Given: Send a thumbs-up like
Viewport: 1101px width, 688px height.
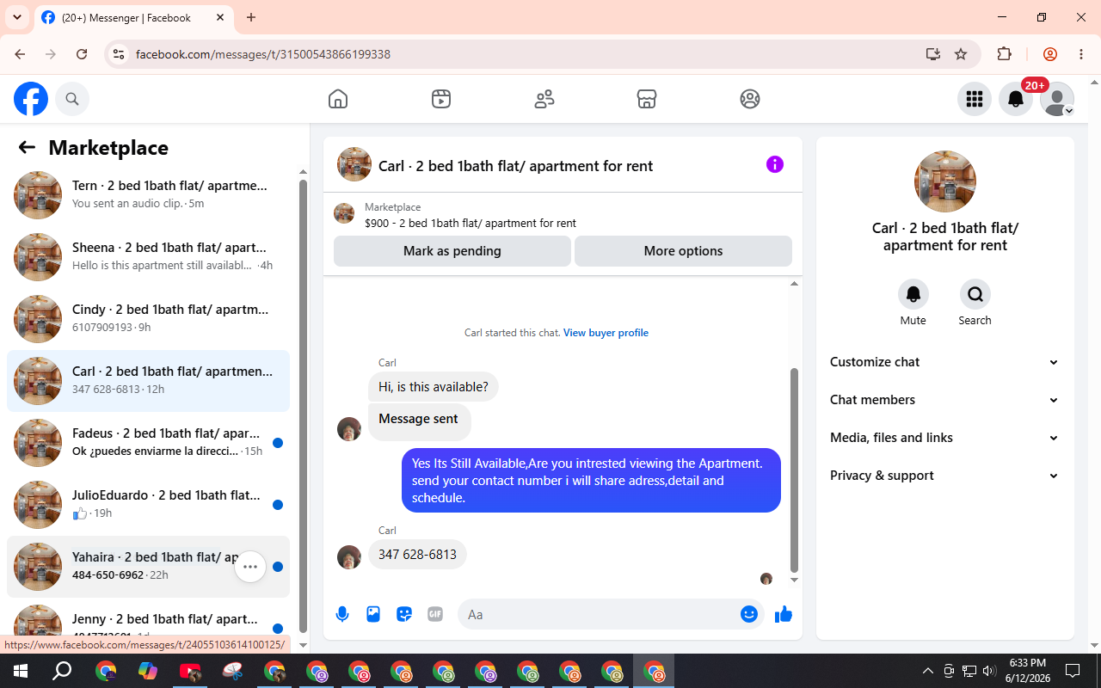Looking at the screenshot, I should click(784, 614).
